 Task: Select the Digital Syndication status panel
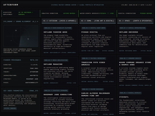pyautogui.click(x=135, y=13)
